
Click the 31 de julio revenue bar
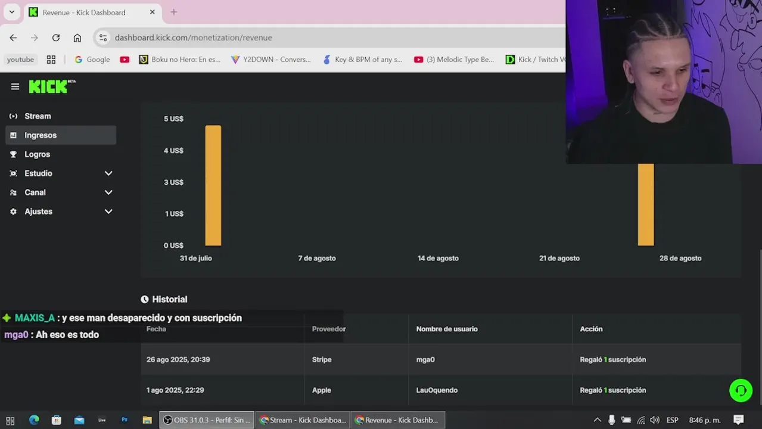[x=213, y=185]
